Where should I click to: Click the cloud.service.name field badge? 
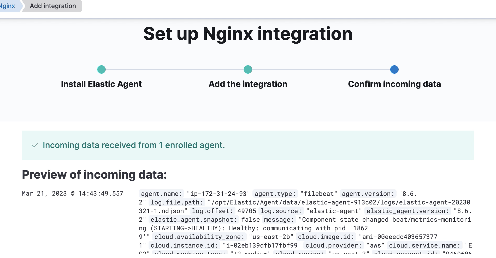tap(425, 245)
